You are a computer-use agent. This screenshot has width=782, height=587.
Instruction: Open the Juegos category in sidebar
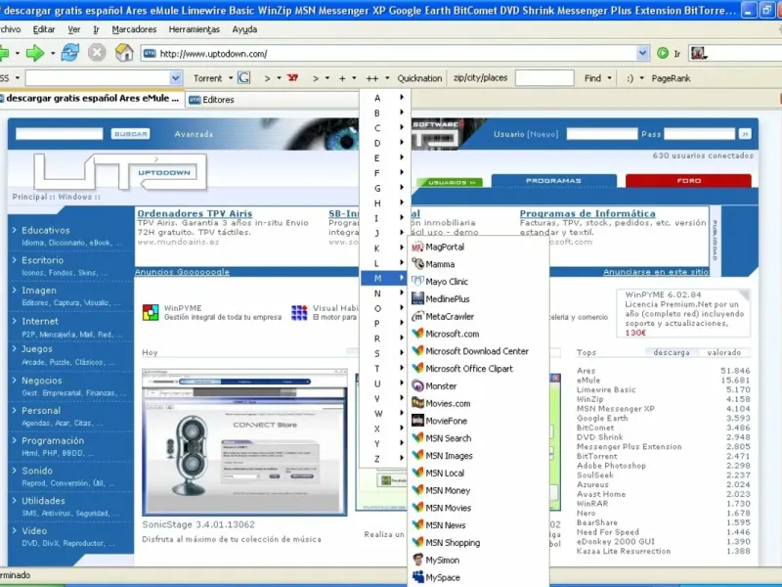37,349
